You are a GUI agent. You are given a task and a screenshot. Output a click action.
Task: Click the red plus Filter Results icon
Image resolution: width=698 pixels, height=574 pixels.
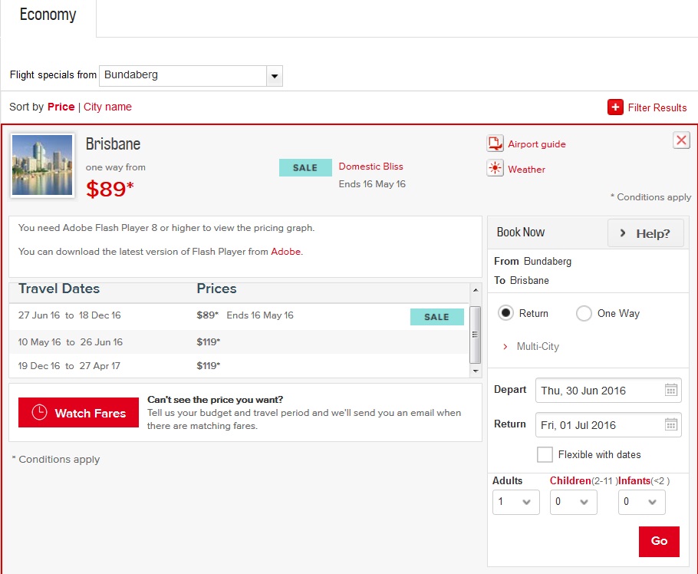(615, 107)
